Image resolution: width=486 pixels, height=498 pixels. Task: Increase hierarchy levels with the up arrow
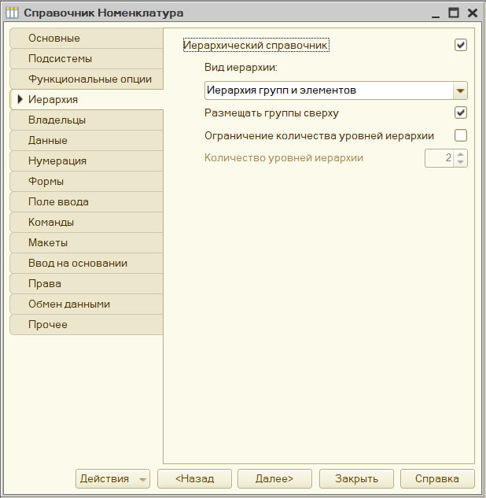[x=461, y=154]
